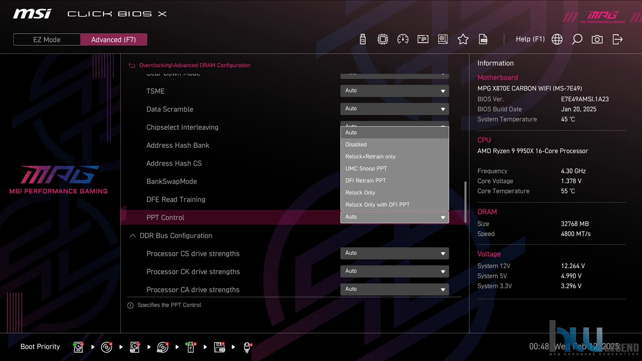This screenshot has height=361, width=642.
Task: Click the 'Specifies the PPT Control' help text
Action: click(x=169, y=305)
